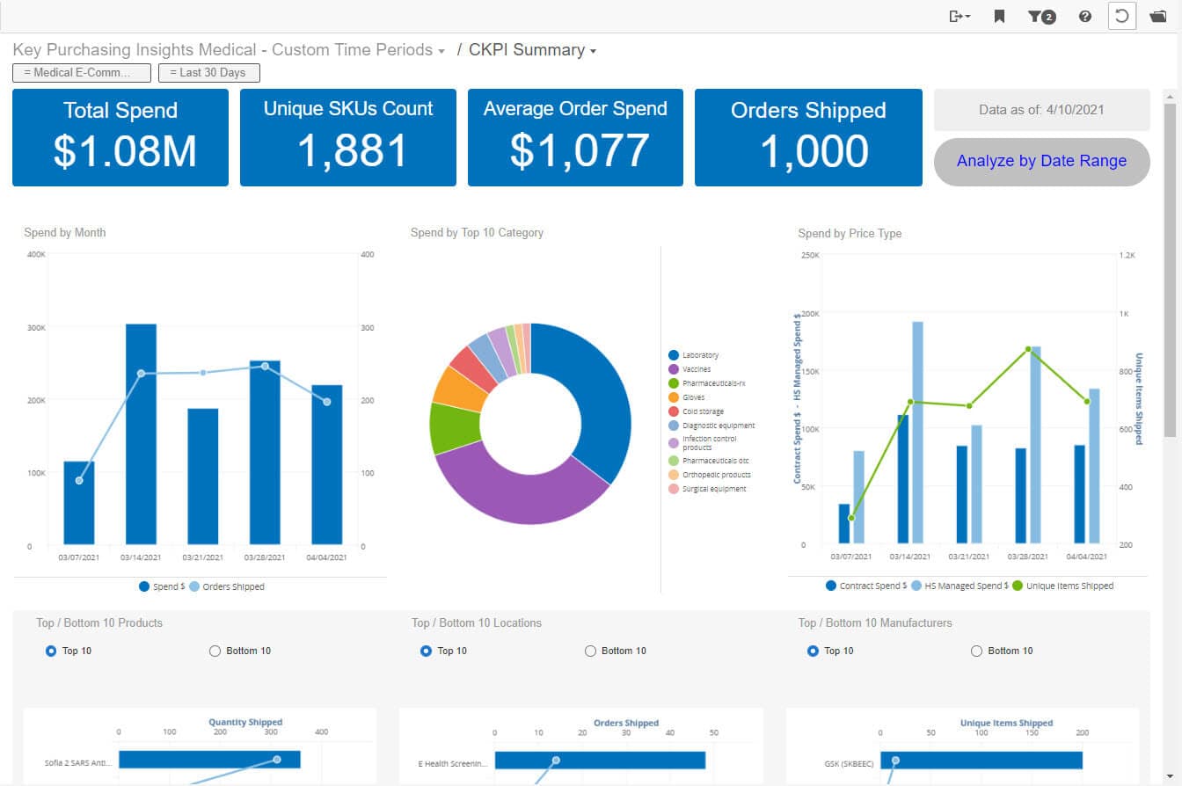Click the Total Spend KPI tile
This screenshot has width=1182, height=786.
120,137
